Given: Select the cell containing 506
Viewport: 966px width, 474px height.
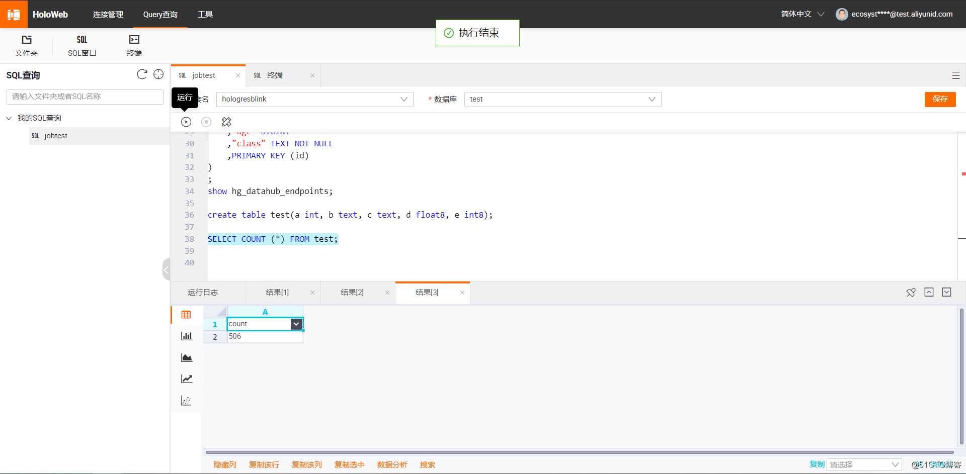Looking at the screenshot, I should [x=265, y=337].
